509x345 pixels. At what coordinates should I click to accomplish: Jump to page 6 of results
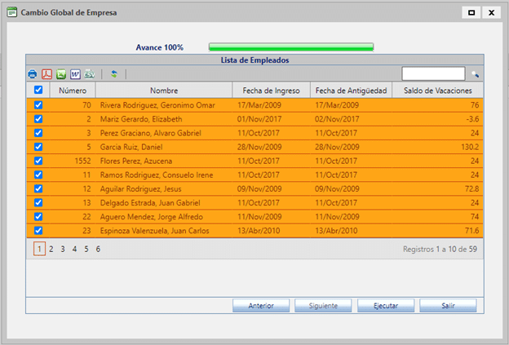coord(98,249)
